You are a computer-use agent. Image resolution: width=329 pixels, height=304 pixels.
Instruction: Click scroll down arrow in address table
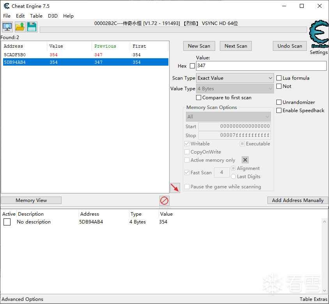coord(324,291)
